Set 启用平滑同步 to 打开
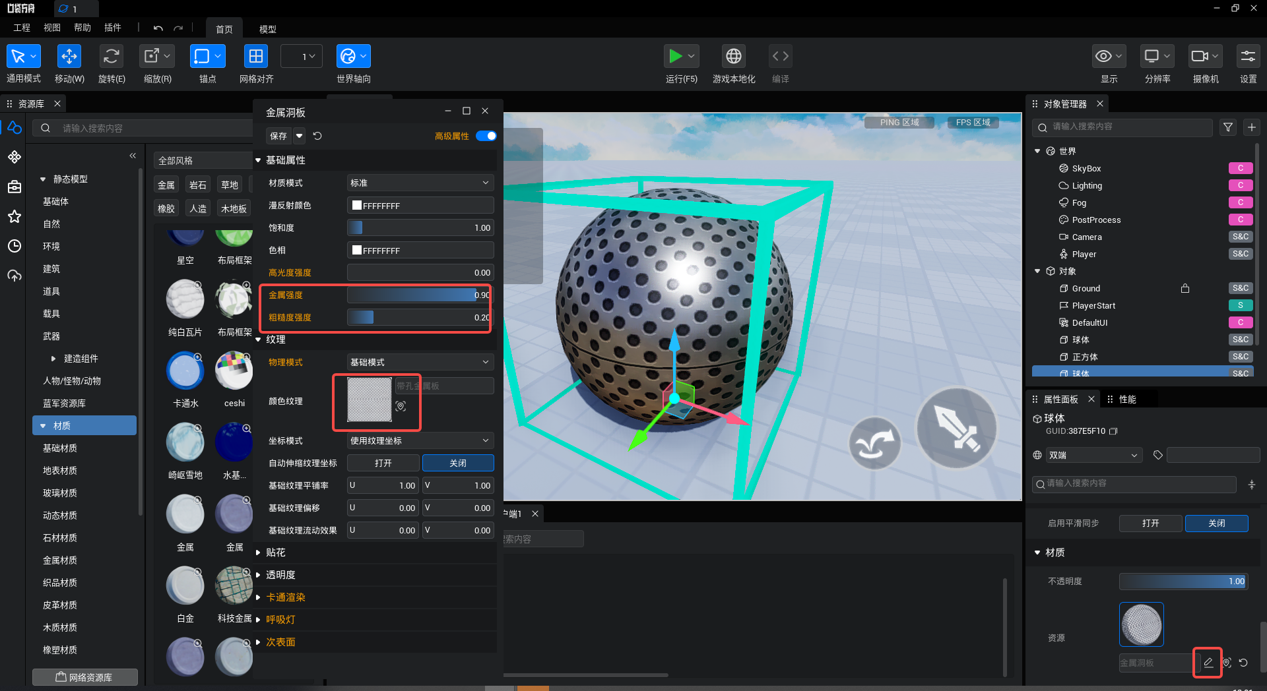1267x691 pixels. [x=1151, y=523]
